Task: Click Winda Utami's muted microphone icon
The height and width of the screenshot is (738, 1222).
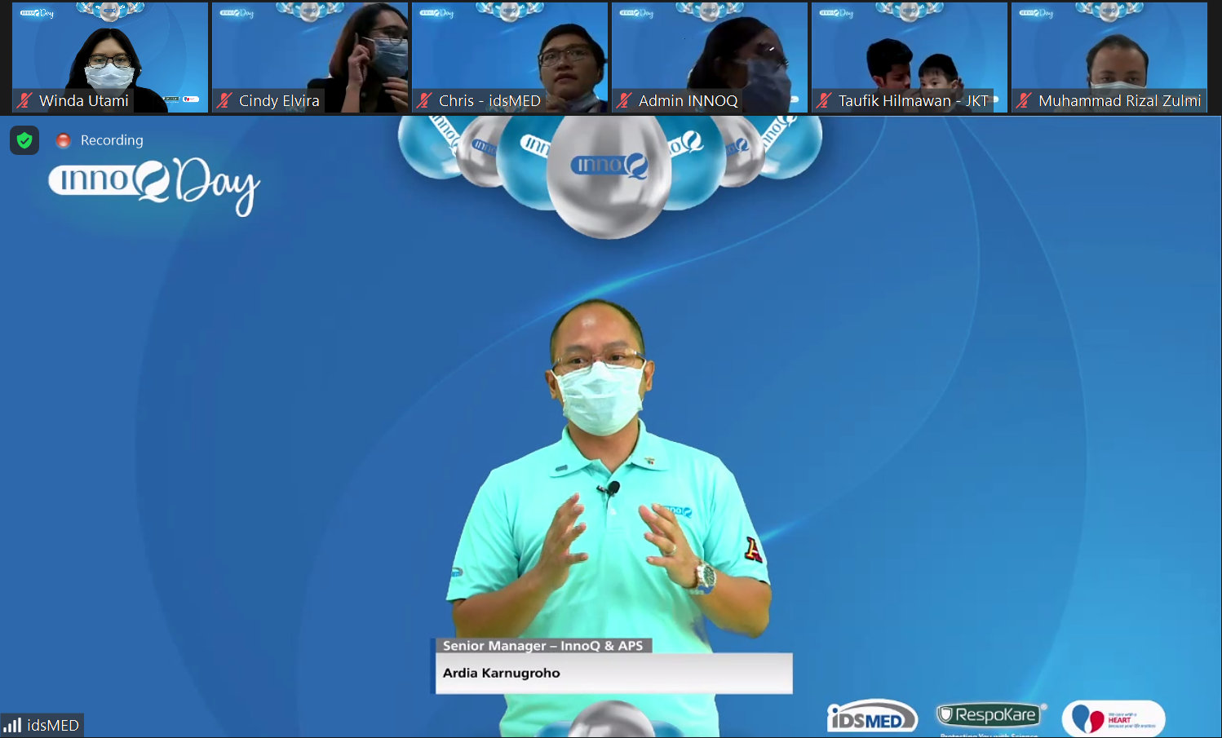Action: click(24, 100)
